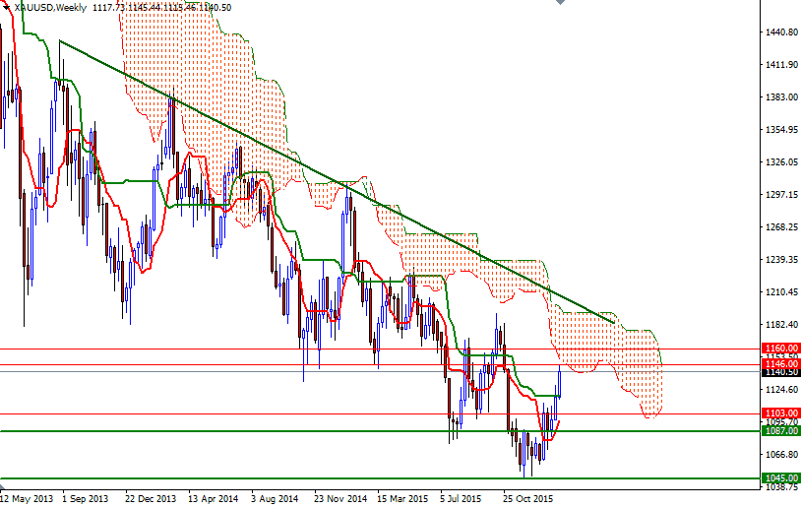Click the red 1160.00 price tag
The height and width of the screenshot is (508, 801).
pyautogui.click(x=781, y=349)
